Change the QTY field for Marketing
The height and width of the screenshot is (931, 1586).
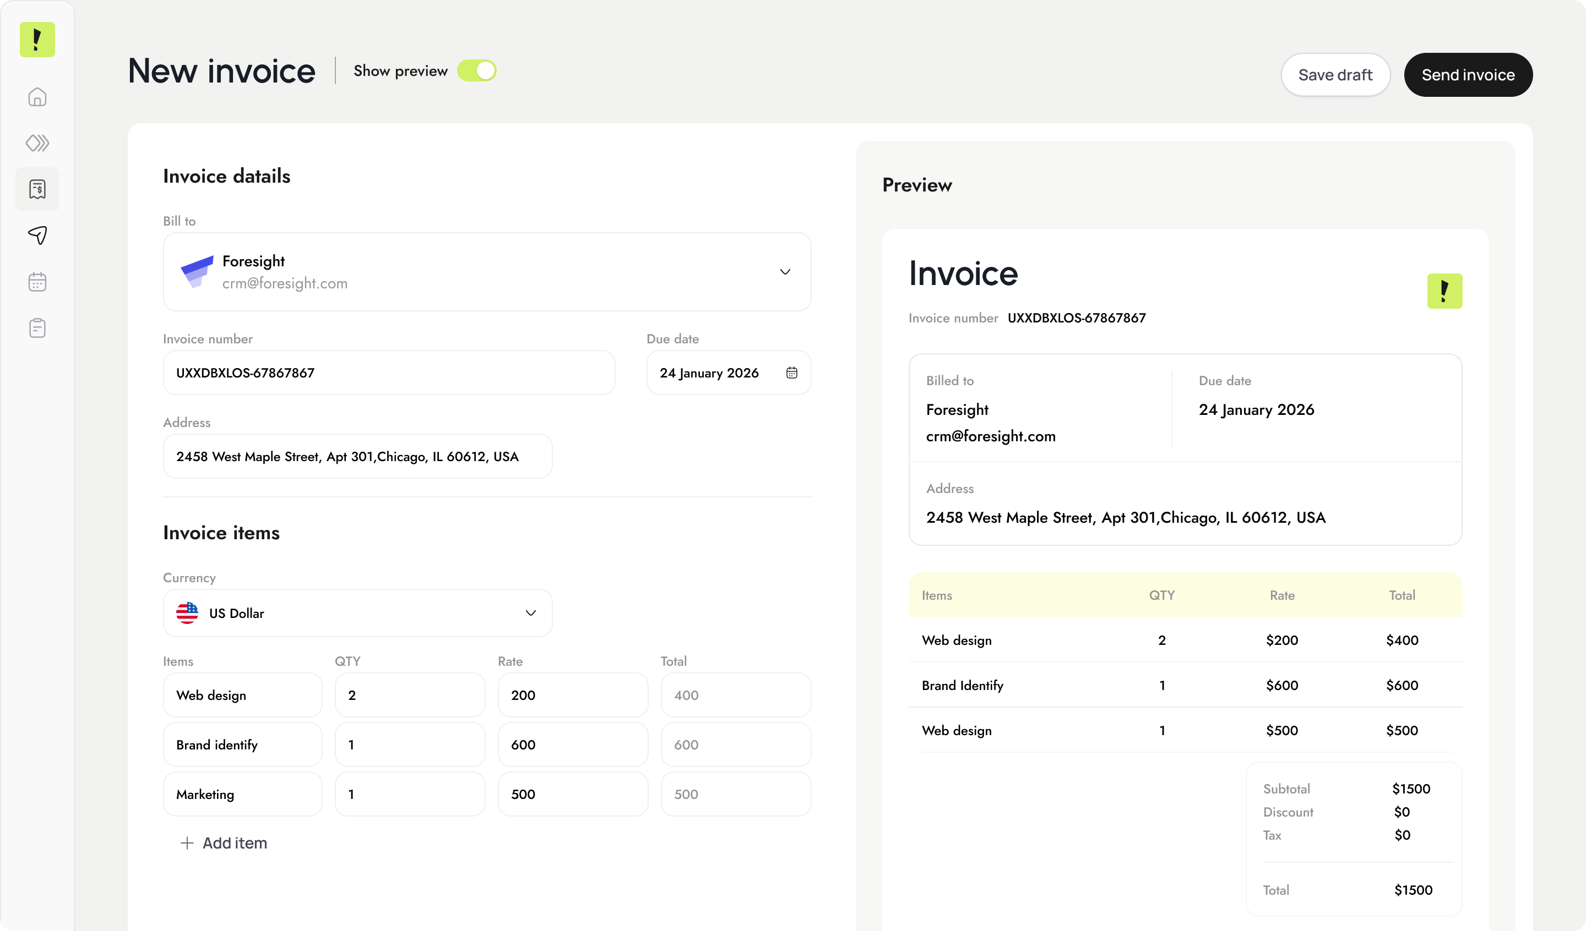pyautogui.click(x=410, y=794)
